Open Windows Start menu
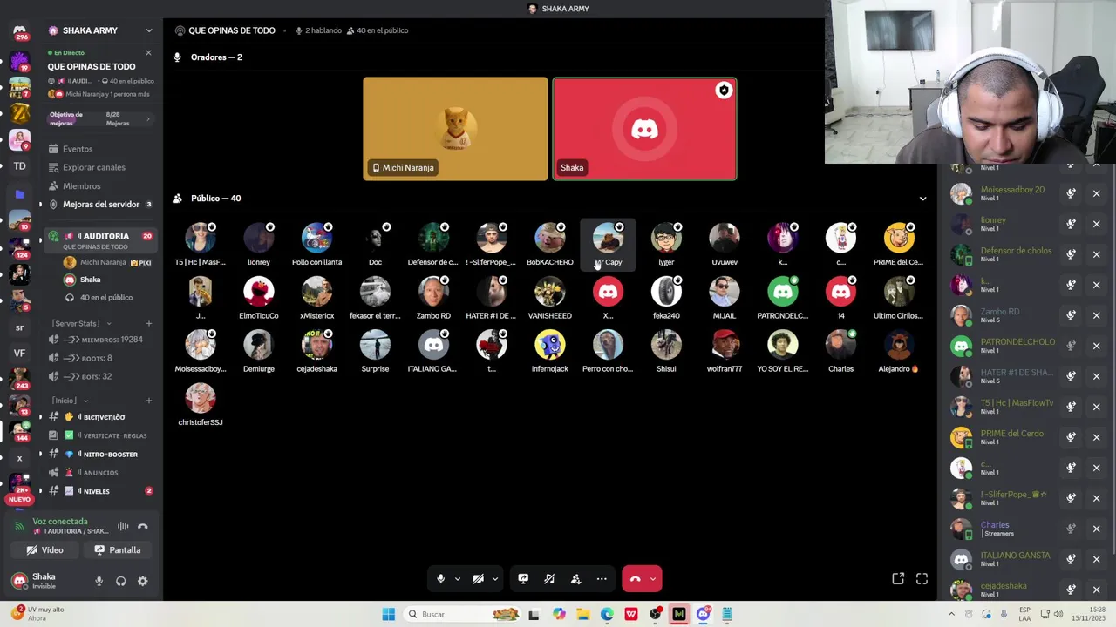The height and width of the screenshot is (627, 1116). coord(389,615)
